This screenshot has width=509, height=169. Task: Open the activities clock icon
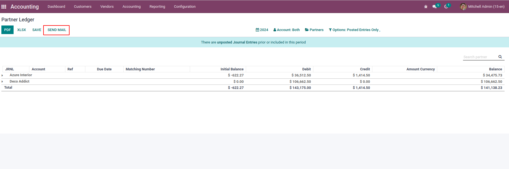coord(446,7)
